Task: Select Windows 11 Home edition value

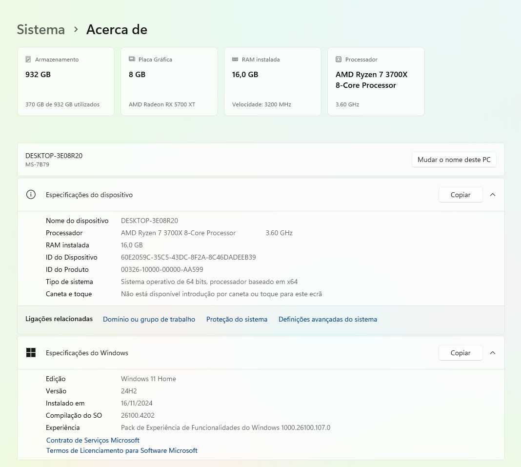Action: click(148, 379)
